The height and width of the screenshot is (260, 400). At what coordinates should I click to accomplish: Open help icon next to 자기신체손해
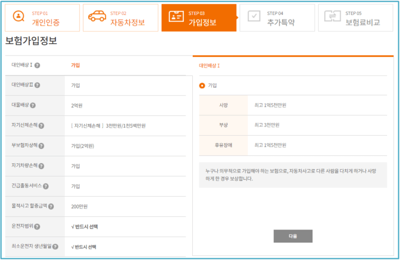click(x=41, y=125)
